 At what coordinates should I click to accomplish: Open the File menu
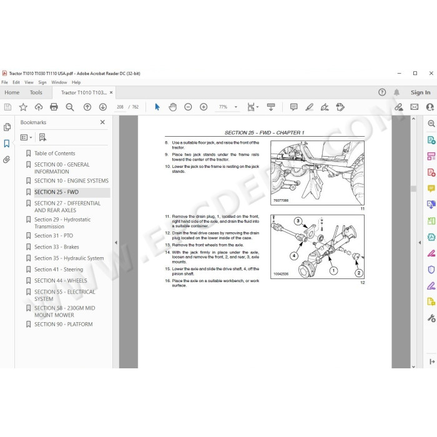click(x=5, y=82)
